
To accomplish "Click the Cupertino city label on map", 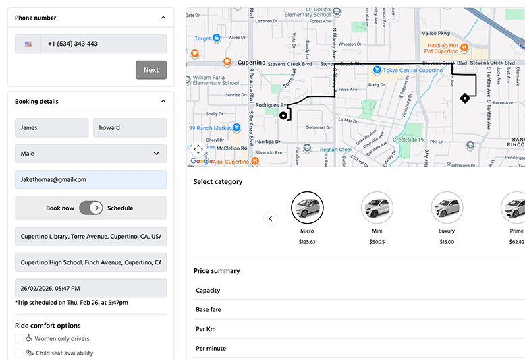I will click(252, 63).
